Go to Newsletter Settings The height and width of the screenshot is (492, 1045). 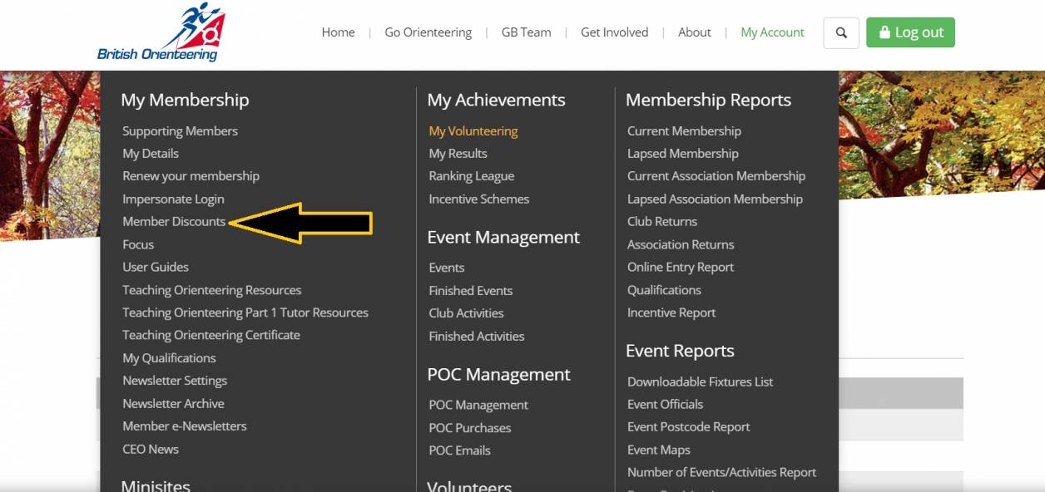[x=175, y=381]
